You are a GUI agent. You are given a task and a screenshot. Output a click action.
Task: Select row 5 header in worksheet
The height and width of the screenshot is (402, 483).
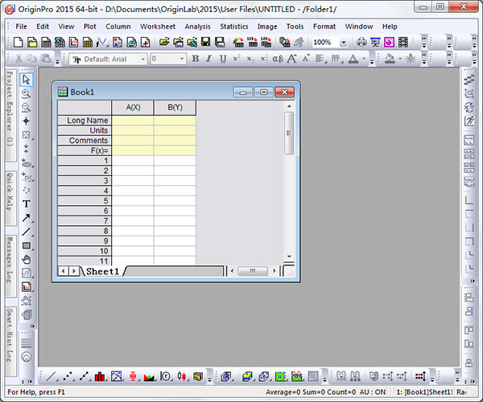[x=85, y=201]
